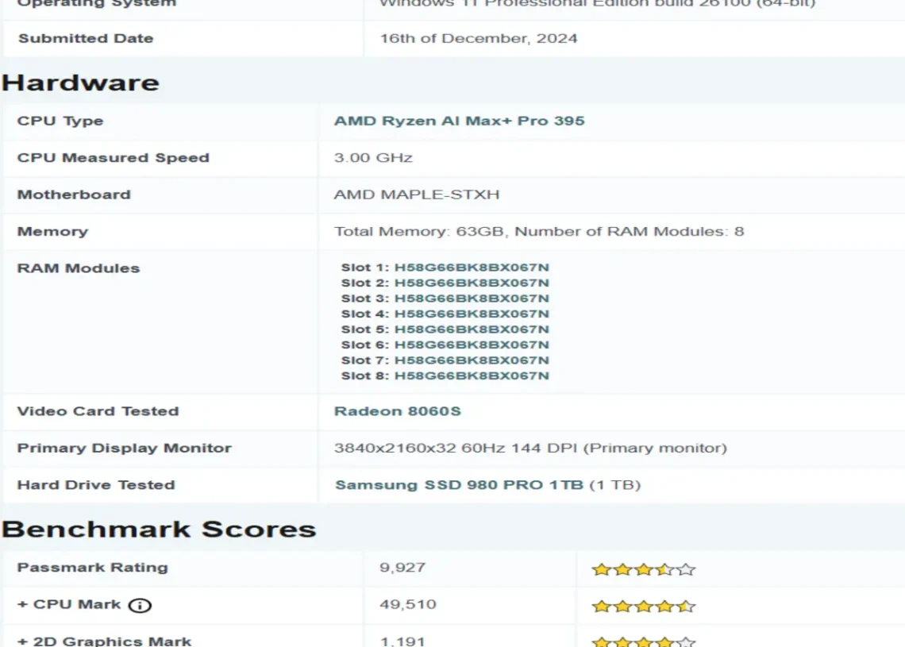This screenshot has height=647, width=905.
Task: Select the Video Card Tested label
Action: [98, 411]
